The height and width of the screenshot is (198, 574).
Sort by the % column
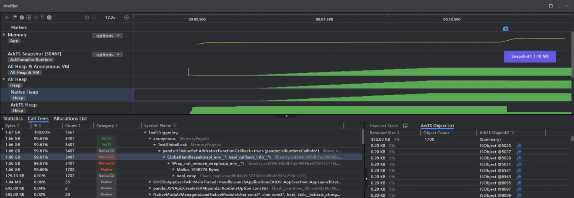point(37,125)
